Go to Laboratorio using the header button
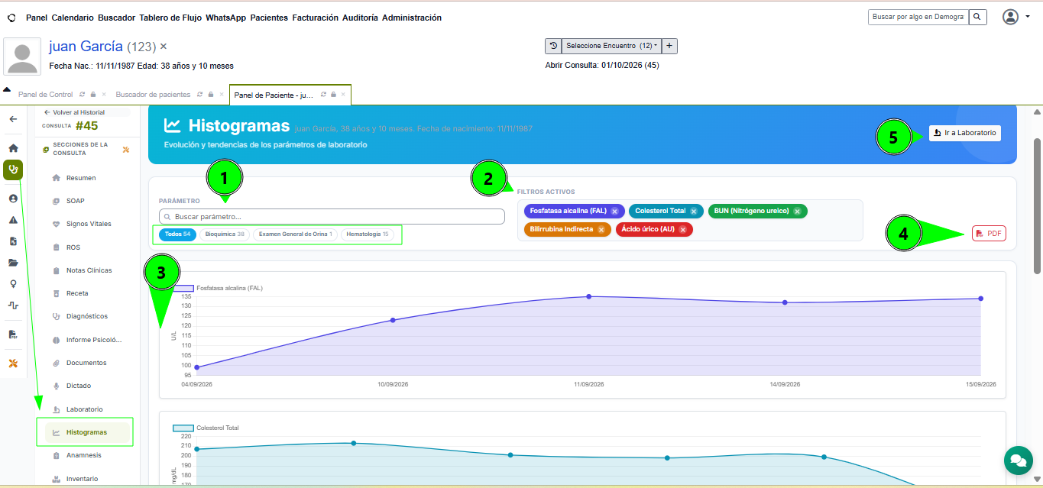The width and height of the screenshot is (1043, 488). 965,133
